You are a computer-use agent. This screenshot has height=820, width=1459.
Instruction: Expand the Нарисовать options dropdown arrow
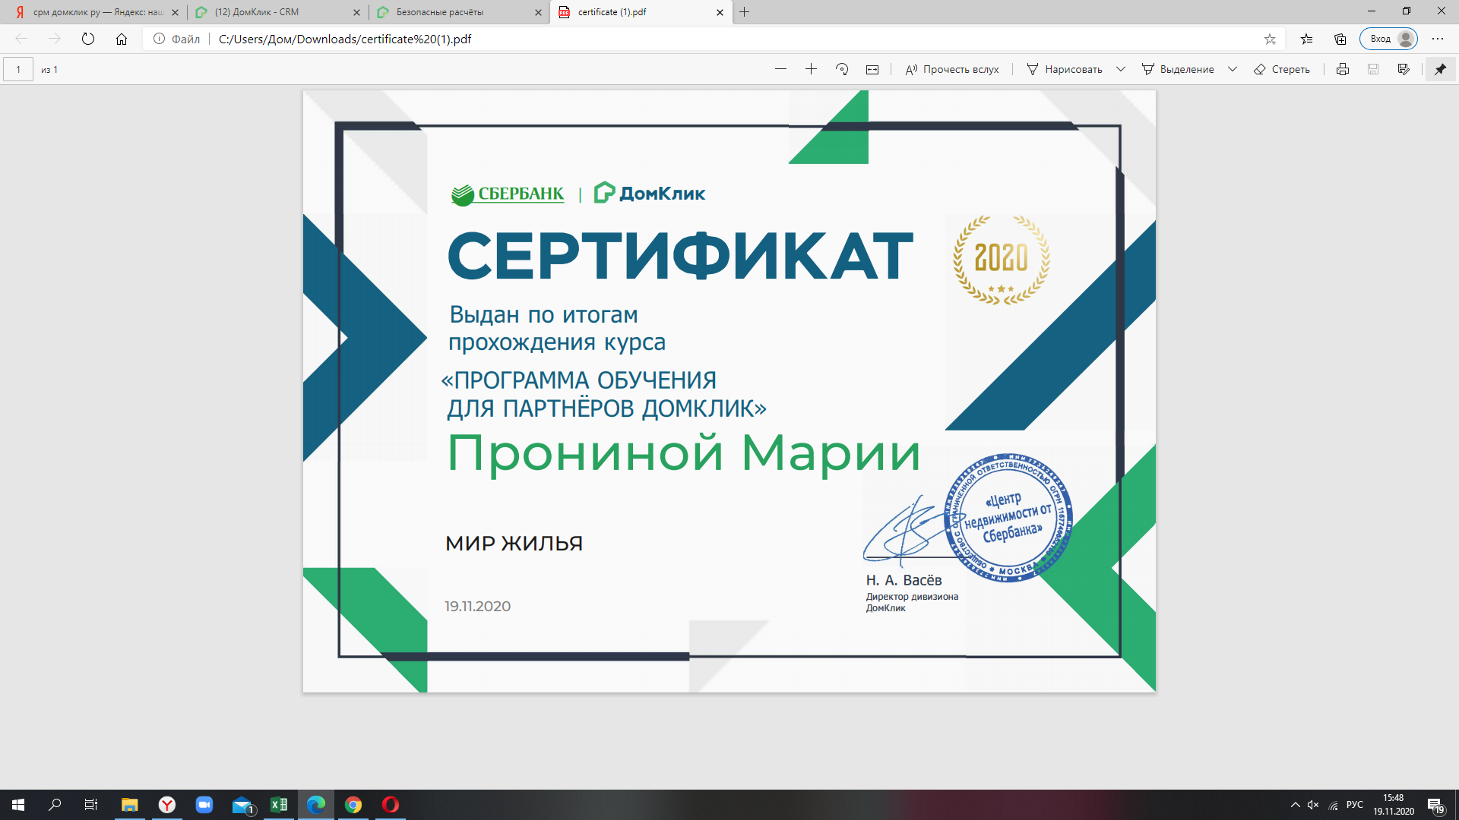(1121, 69)
